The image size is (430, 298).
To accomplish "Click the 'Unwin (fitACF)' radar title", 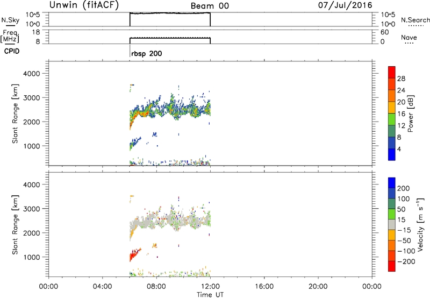I will tap(84, 5).
